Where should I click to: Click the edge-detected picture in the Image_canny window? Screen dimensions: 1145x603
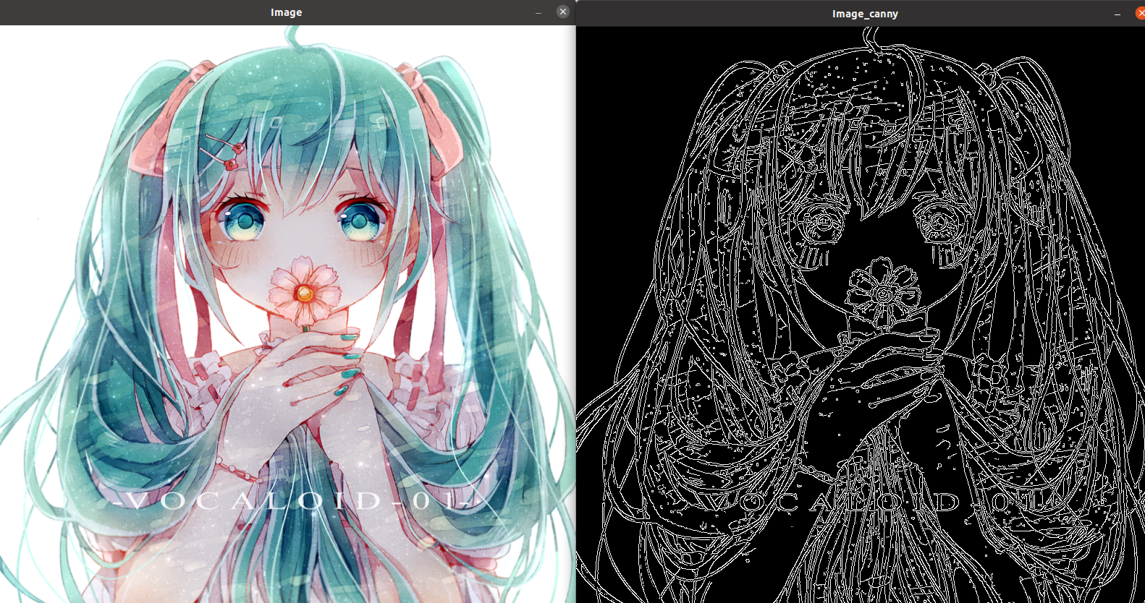(861, 315)
